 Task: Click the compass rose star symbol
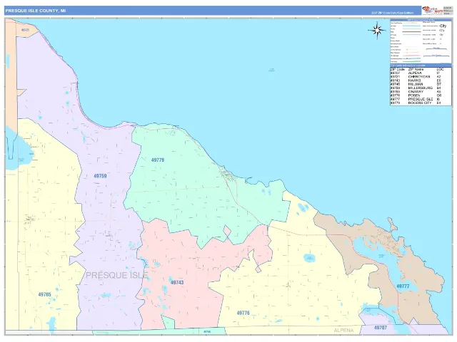(377, 30)
